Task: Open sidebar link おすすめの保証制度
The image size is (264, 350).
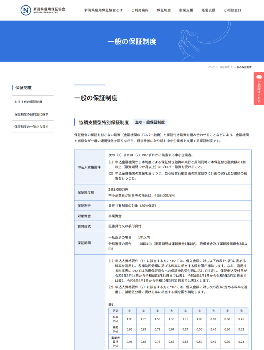Action: (28, 102)
